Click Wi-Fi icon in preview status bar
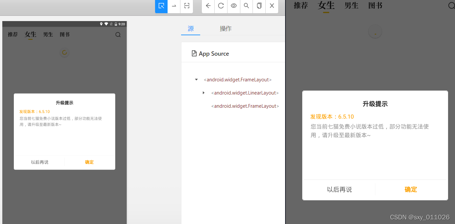This screenshot has height=224, width=455. [106, 24]
